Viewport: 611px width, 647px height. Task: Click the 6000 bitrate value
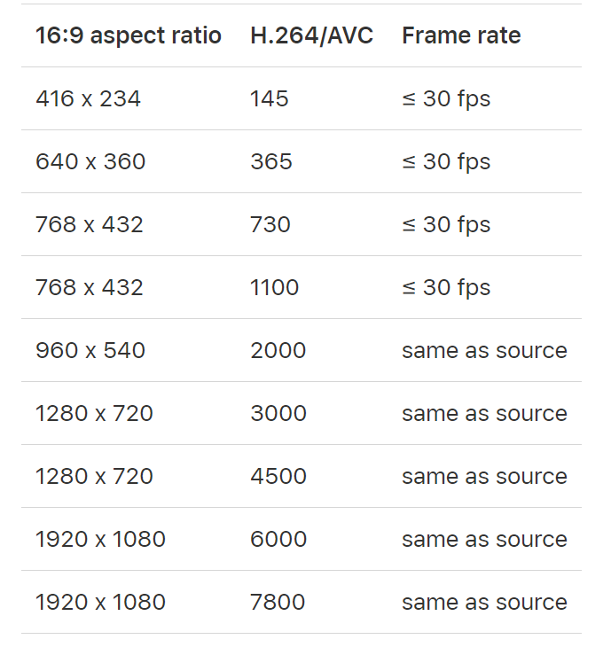(x=278, y=539)
